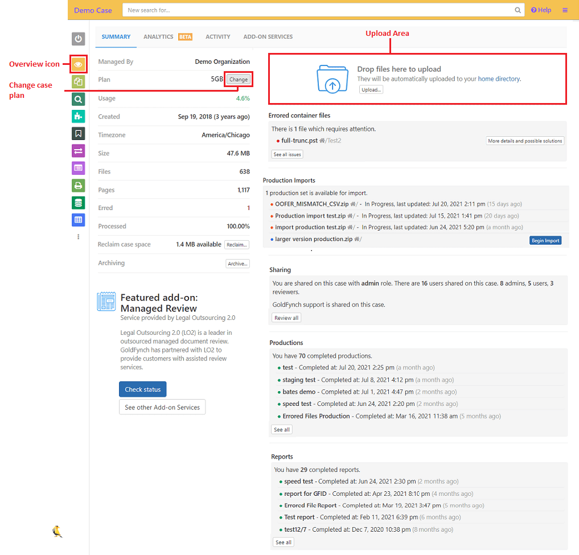Screen dimensions: 579x555
Task: Select the green duplicate-case icon below the eye
Action: click(x=78, y=81)
